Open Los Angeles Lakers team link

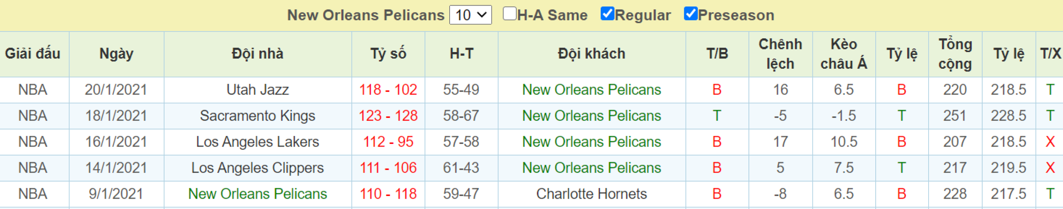click(x=257, y=142)
